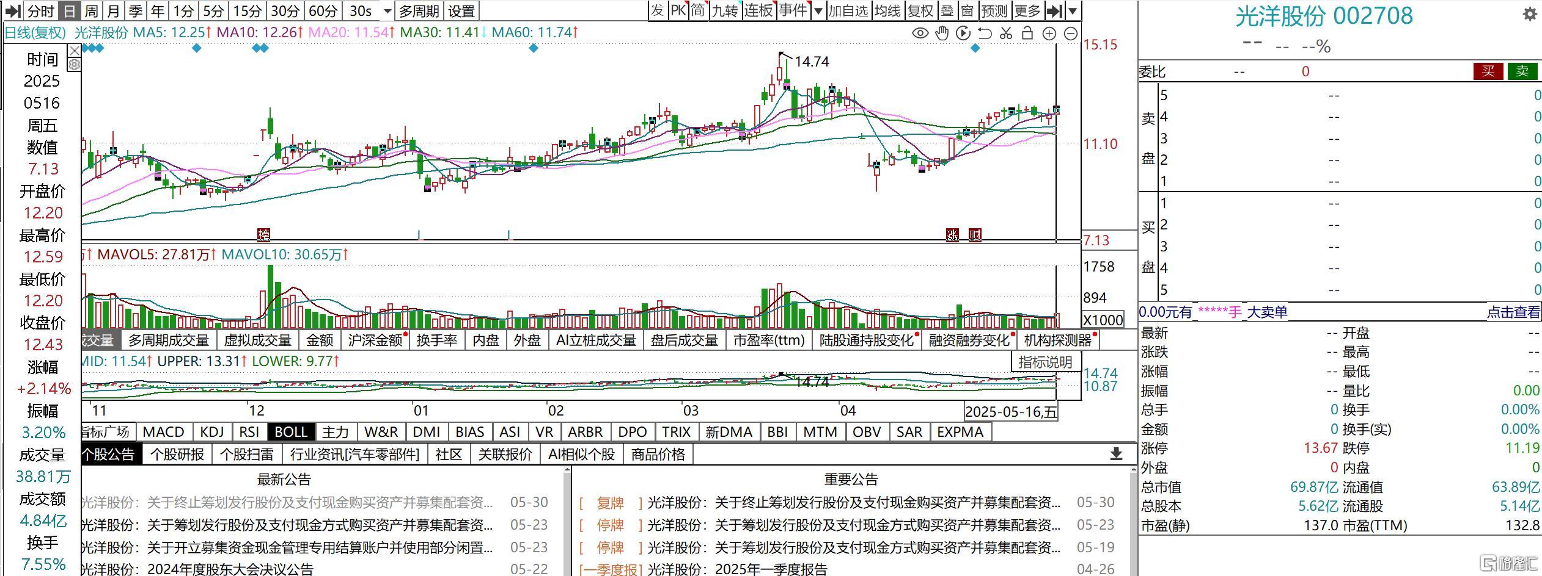Select the hand pan tool icon

[x=942, y=33]
